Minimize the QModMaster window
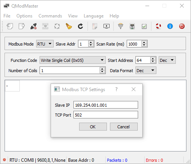The image size is (191, 164). click(x=147, y=6)
